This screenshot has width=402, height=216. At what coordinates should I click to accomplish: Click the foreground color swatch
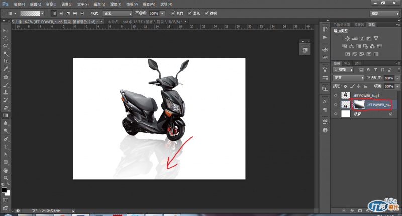tap(4, 190)
